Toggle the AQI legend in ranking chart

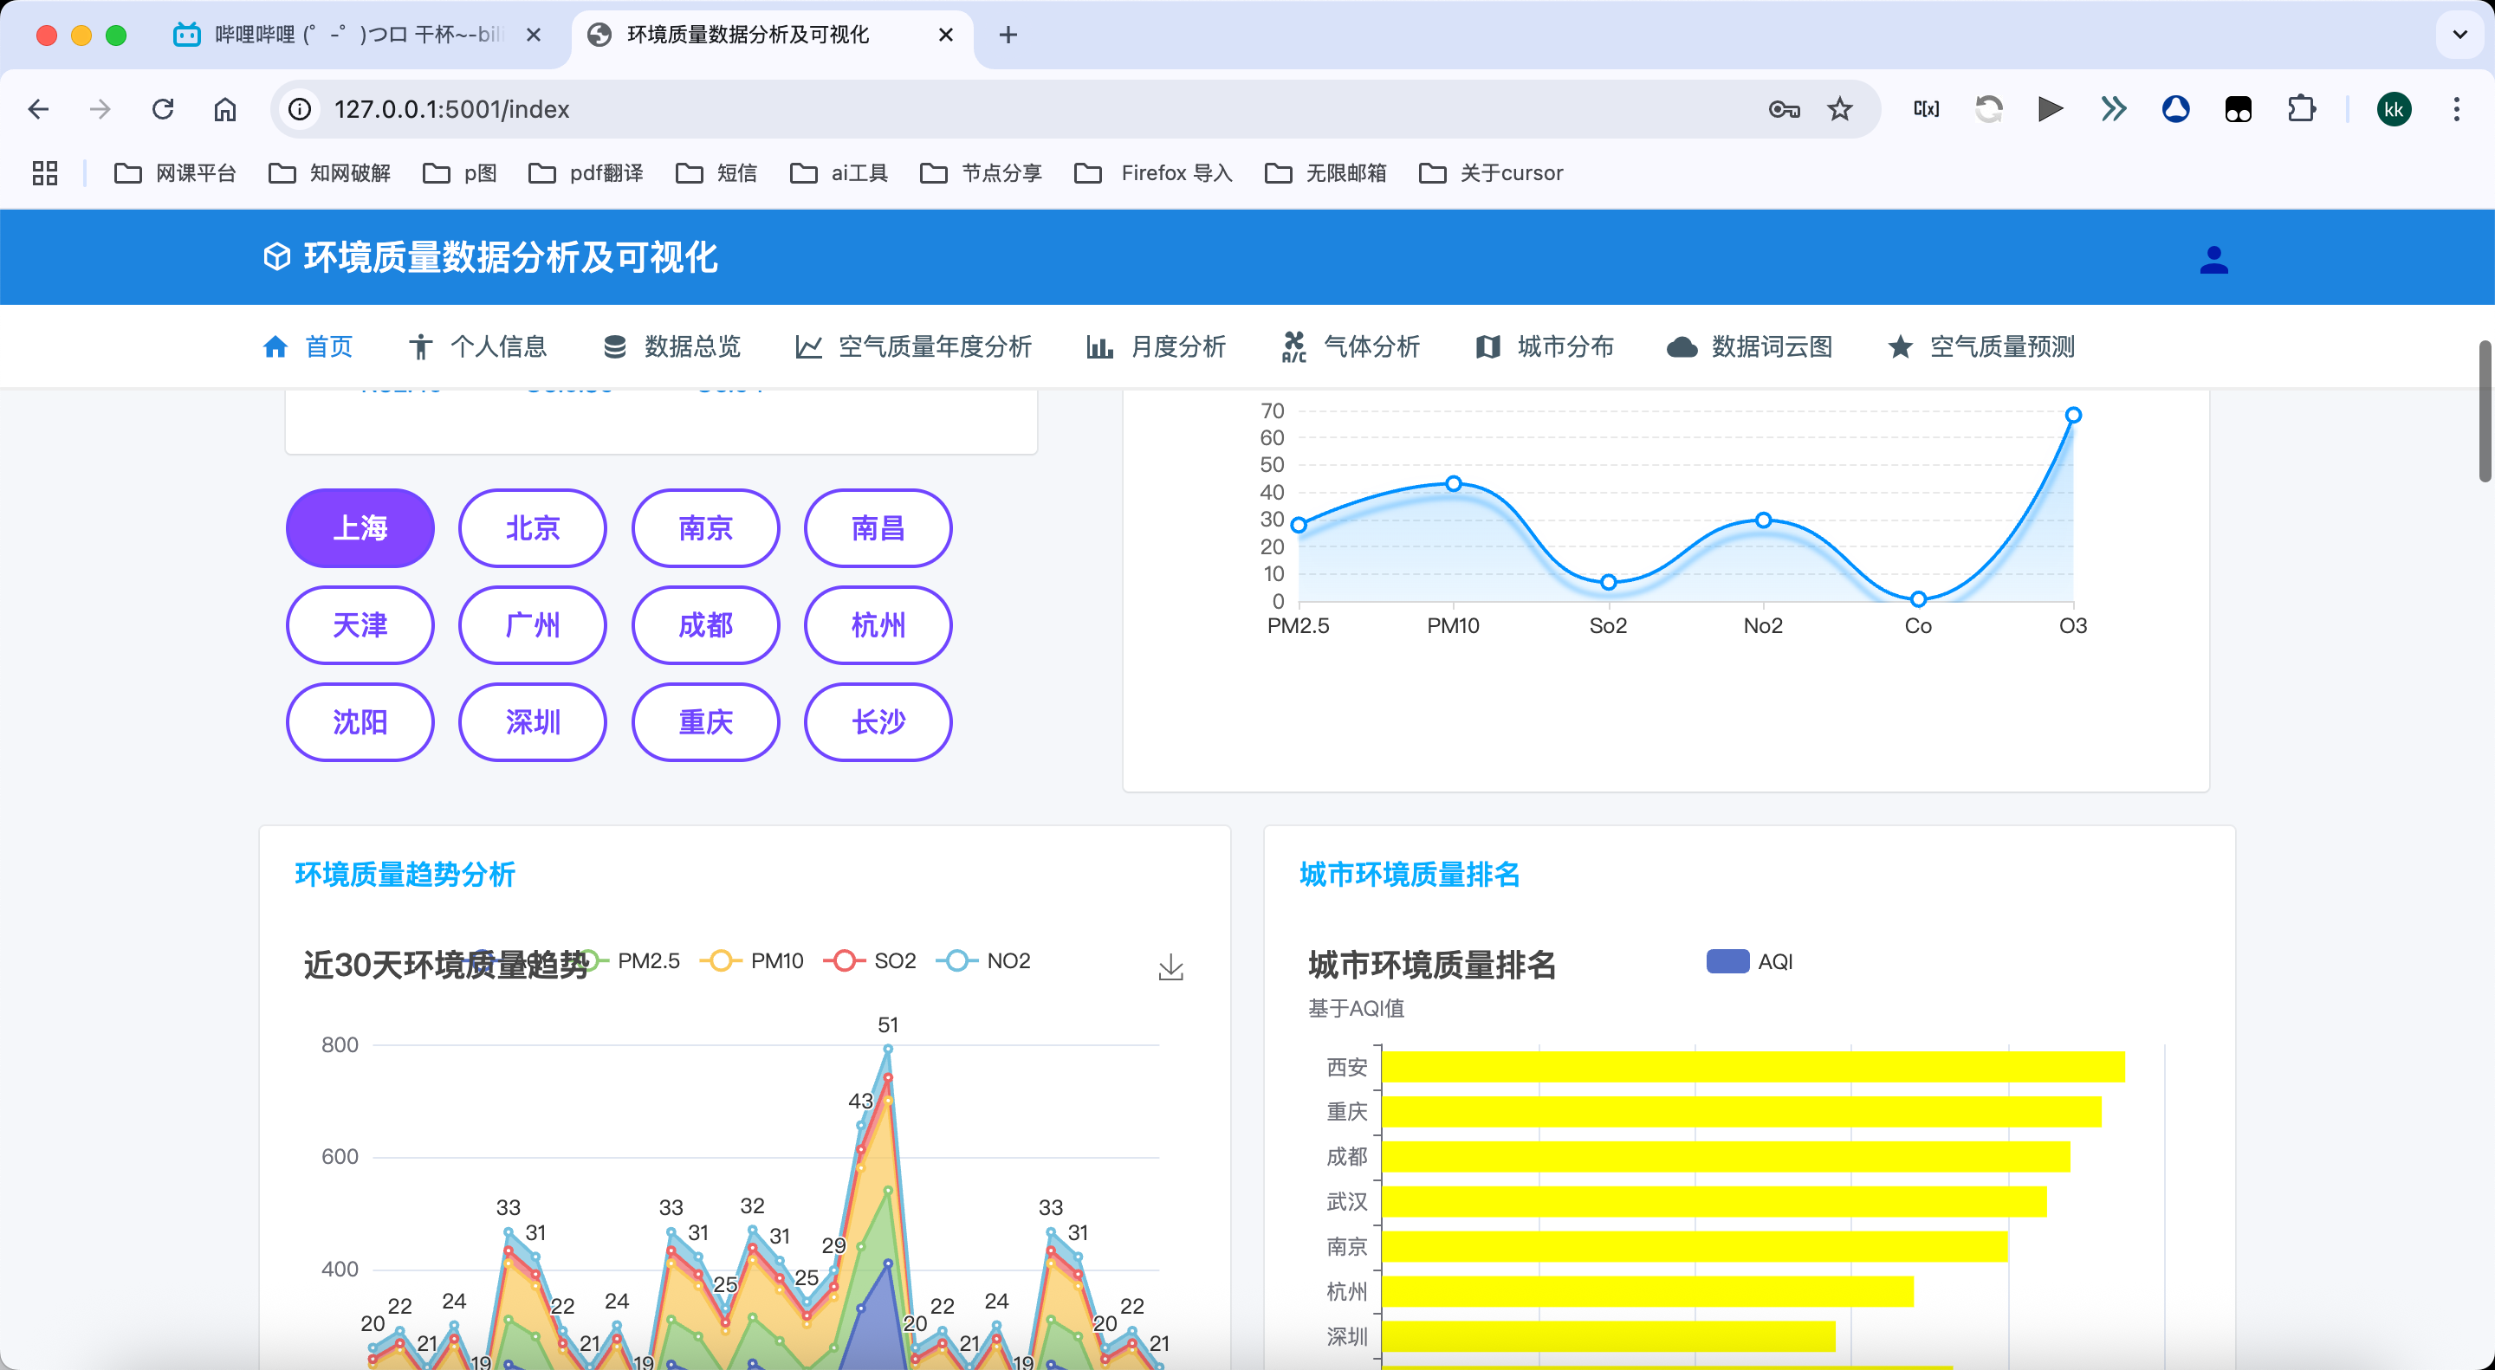pyautogui.click(x=1748, y=961)
